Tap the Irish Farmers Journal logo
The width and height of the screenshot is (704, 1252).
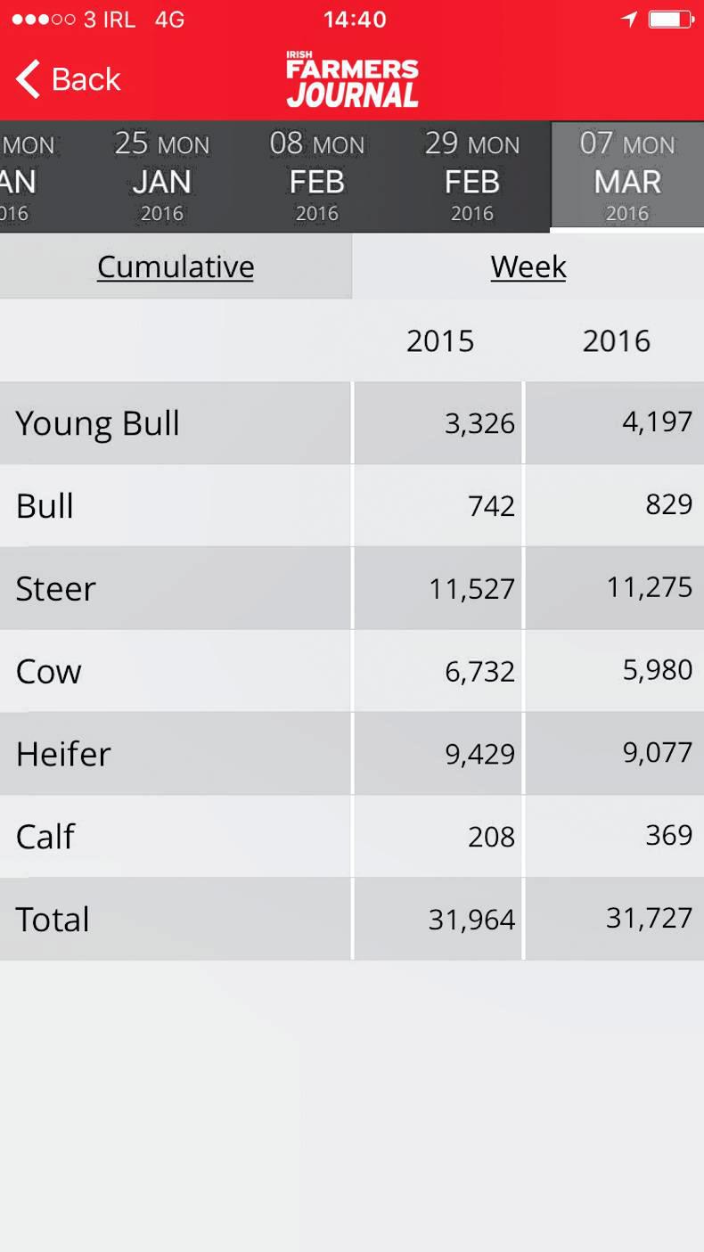click(x=352, y=79)
